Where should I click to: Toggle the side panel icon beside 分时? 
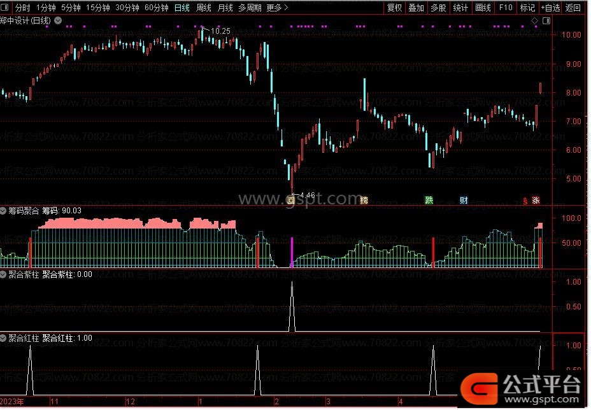(x=5, y=7)
